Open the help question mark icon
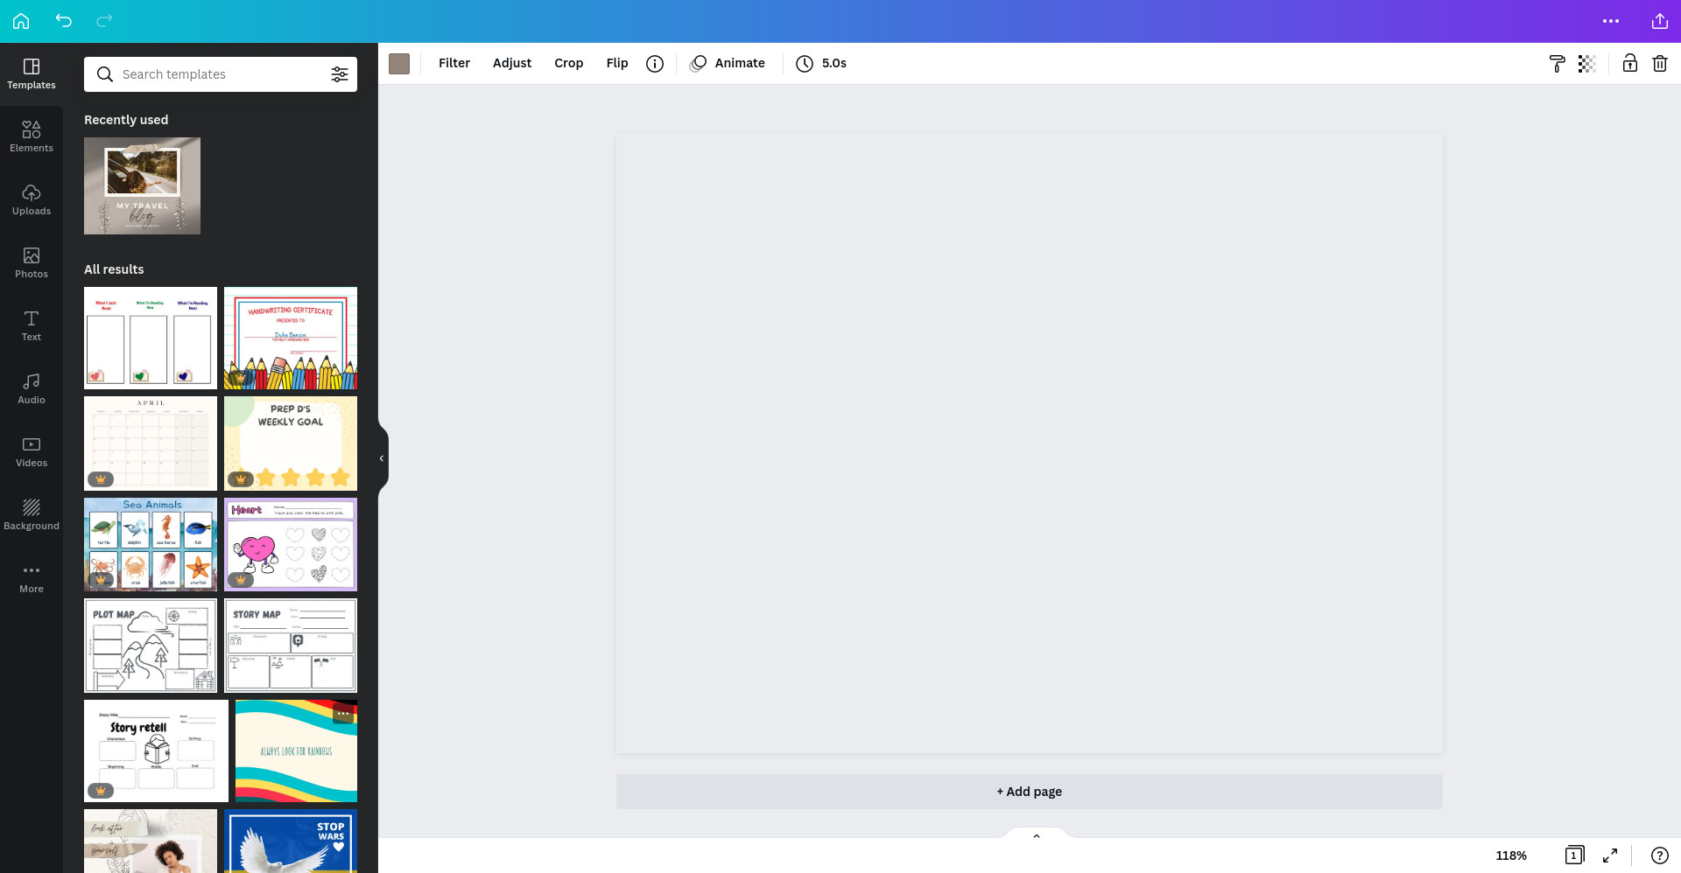Viewport: 1681px width, 873px height. click(1659, 856)
